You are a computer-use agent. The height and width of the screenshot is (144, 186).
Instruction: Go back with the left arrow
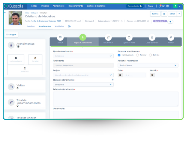tap(5, 13)
